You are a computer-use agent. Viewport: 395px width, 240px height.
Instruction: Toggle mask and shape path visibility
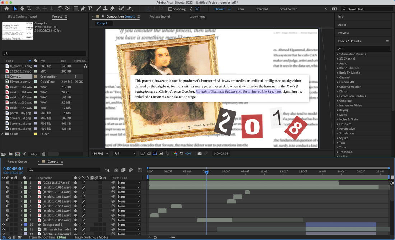[x=155, y=153]
